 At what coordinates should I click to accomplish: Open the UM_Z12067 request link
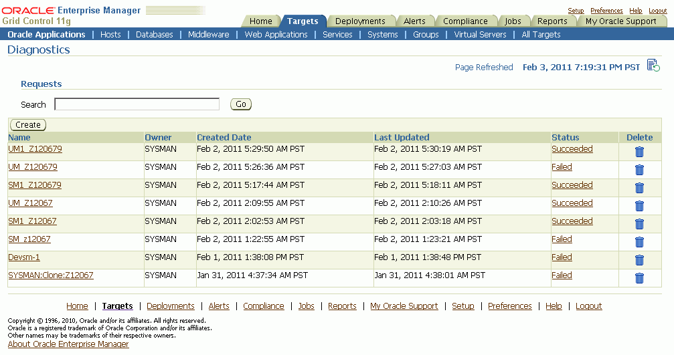[x=31, y=203]
